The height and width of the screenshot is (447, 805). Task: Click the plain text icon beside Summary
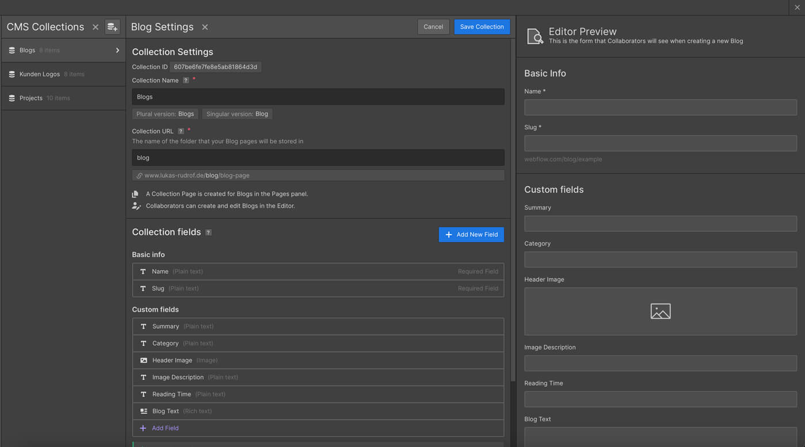(x=143, y=326)
